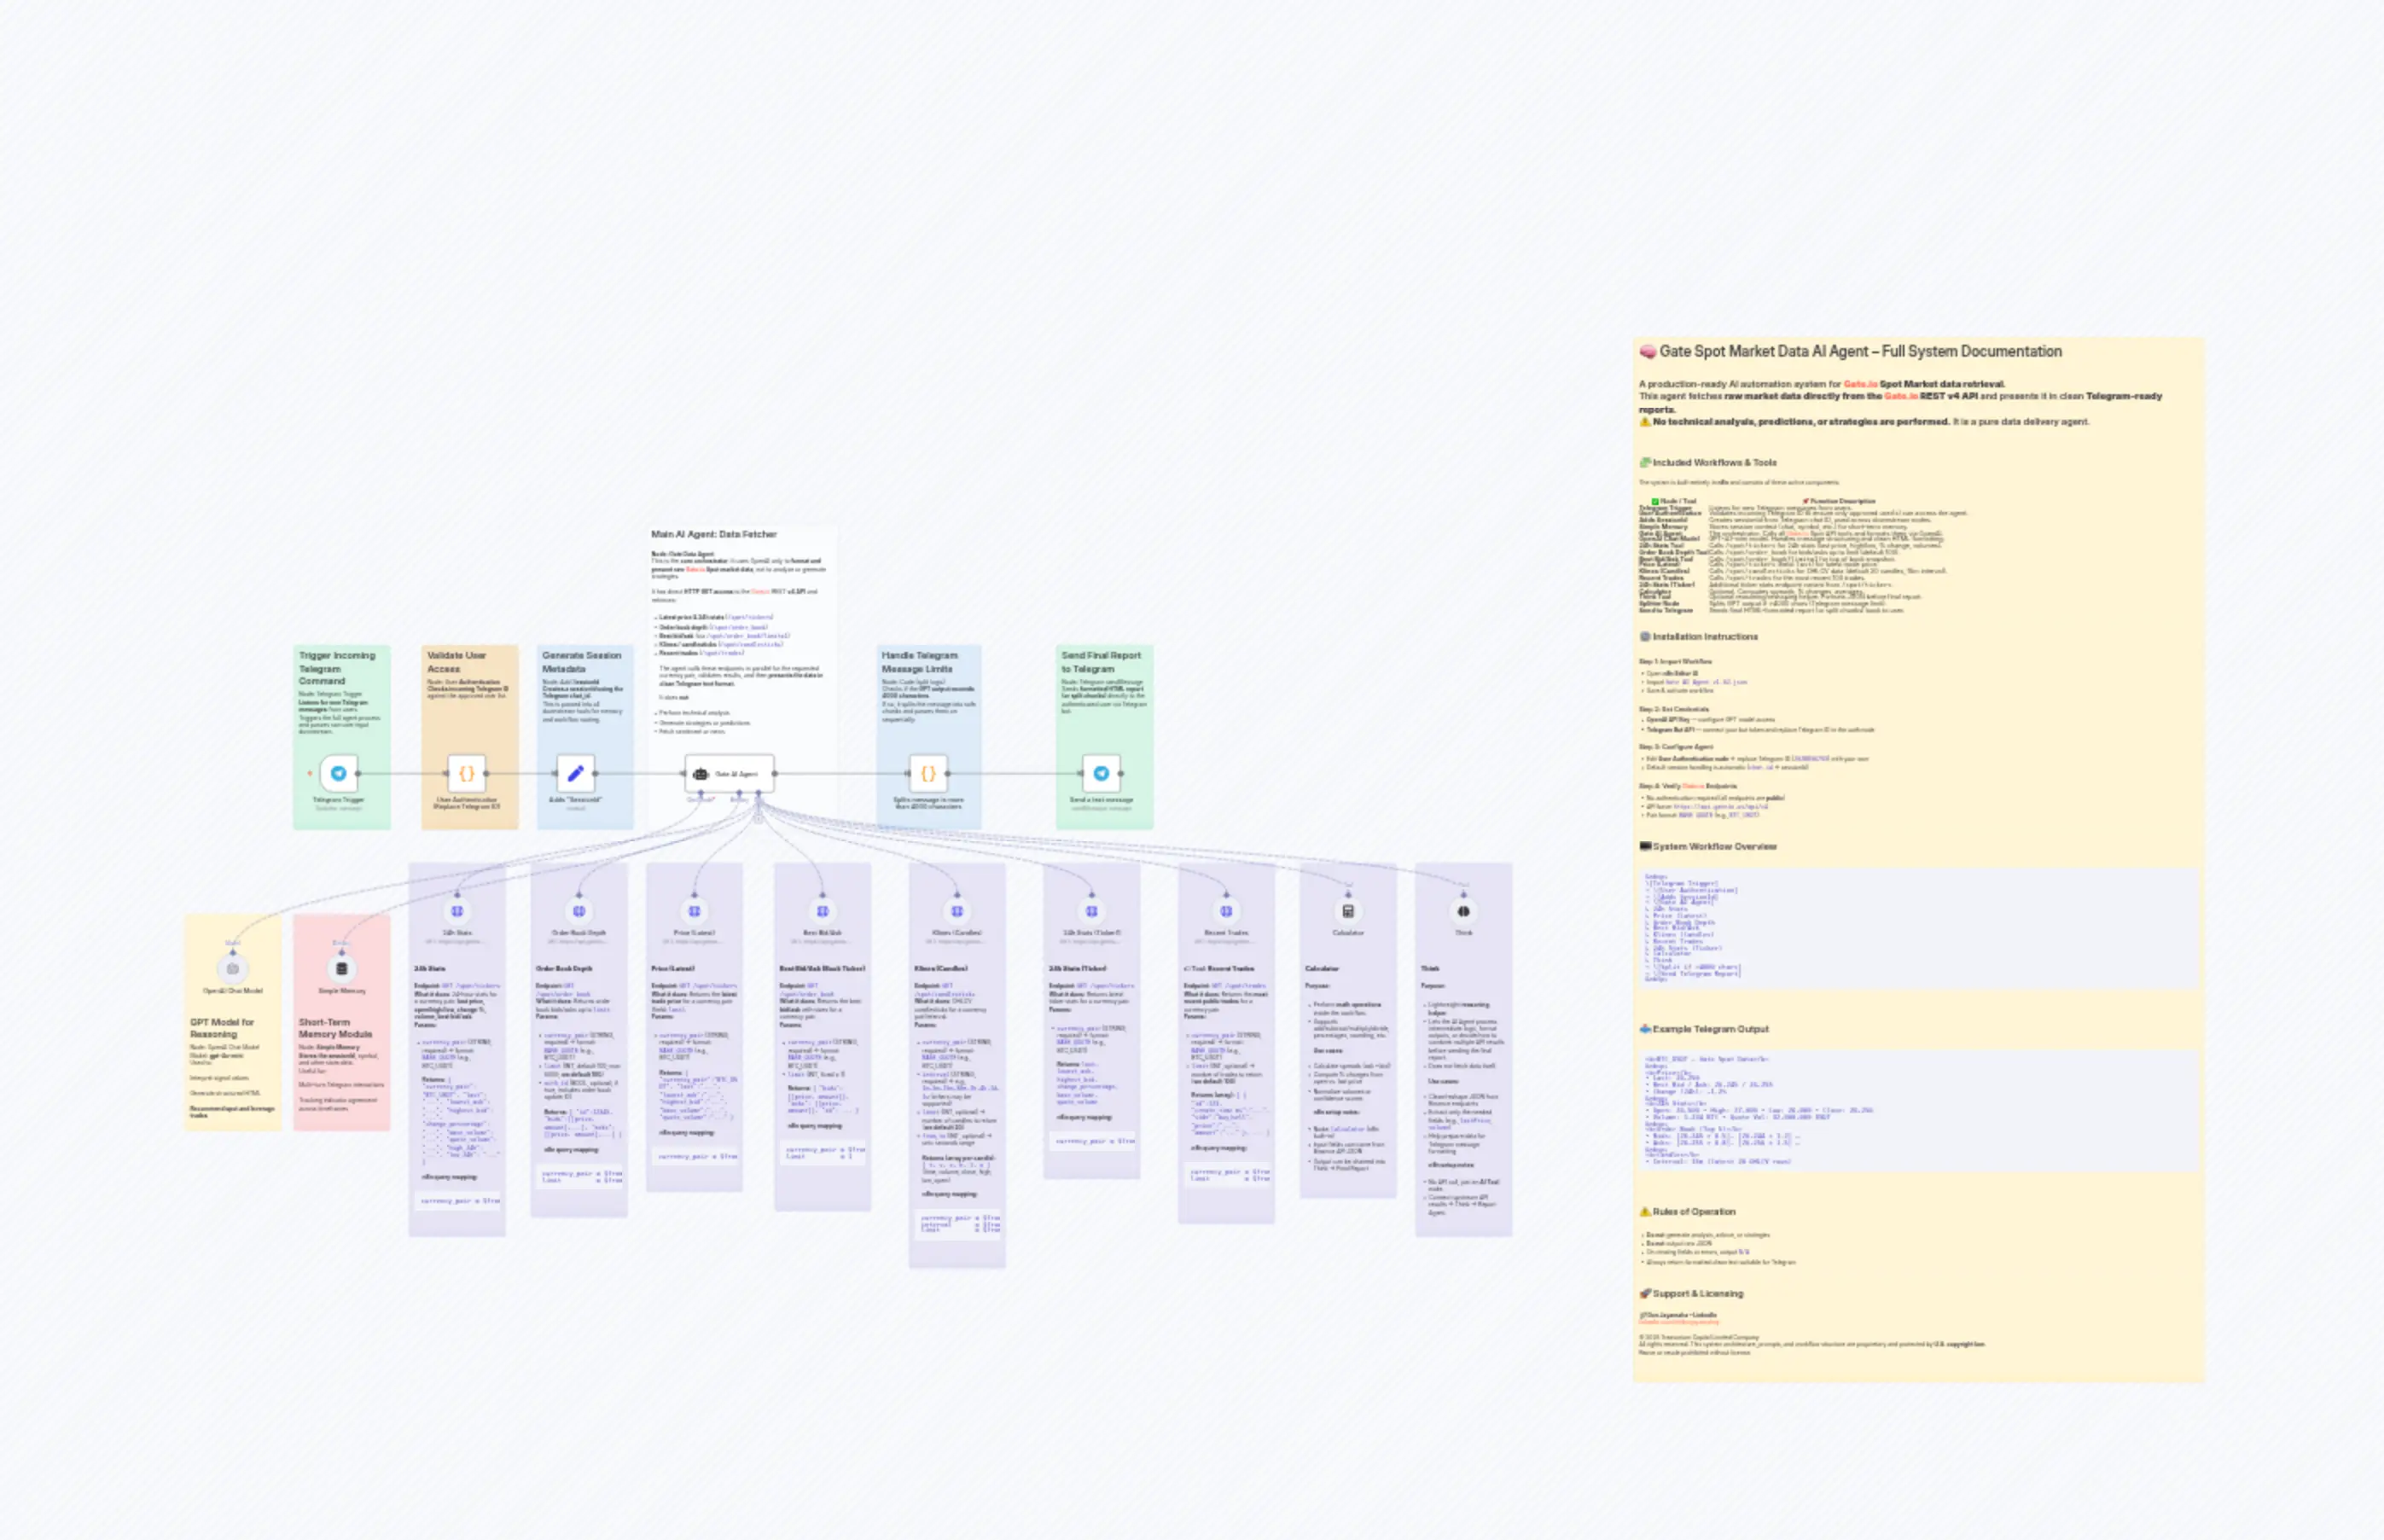The width and height of the screenshot is (2384, 1540).
Task: Open the Best Bid/Ask tool node
Action: pos(823,911)
